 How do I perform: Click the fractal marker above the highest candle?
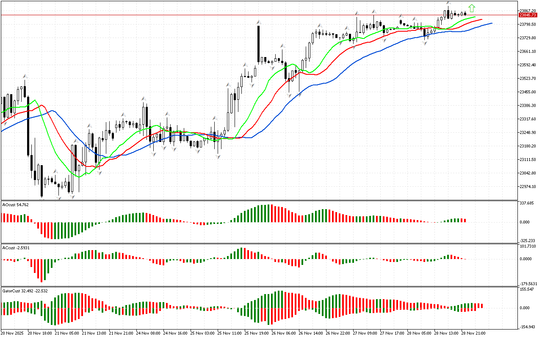448,3
